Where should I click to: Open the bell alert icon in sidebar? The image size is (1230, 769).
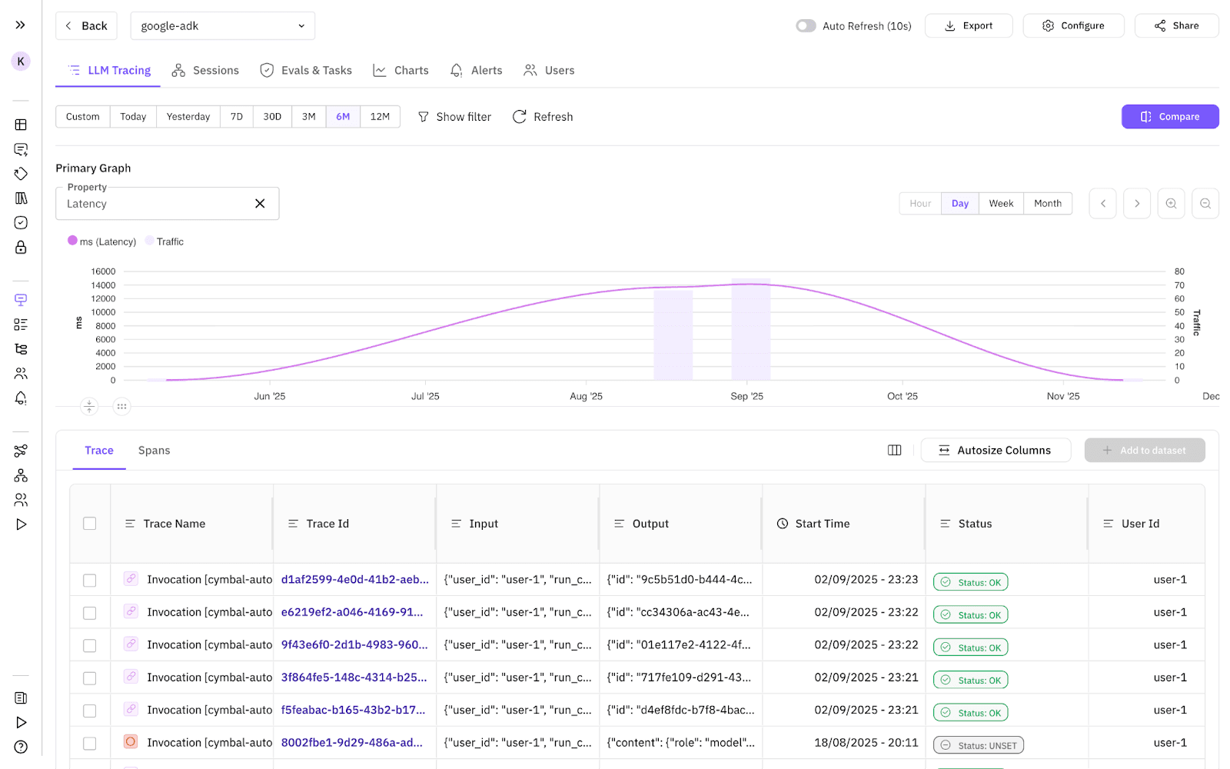(x=21, y=398)
